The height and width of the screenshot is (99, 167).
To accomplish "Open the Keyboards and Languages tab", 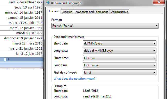I will pos(92,12).
